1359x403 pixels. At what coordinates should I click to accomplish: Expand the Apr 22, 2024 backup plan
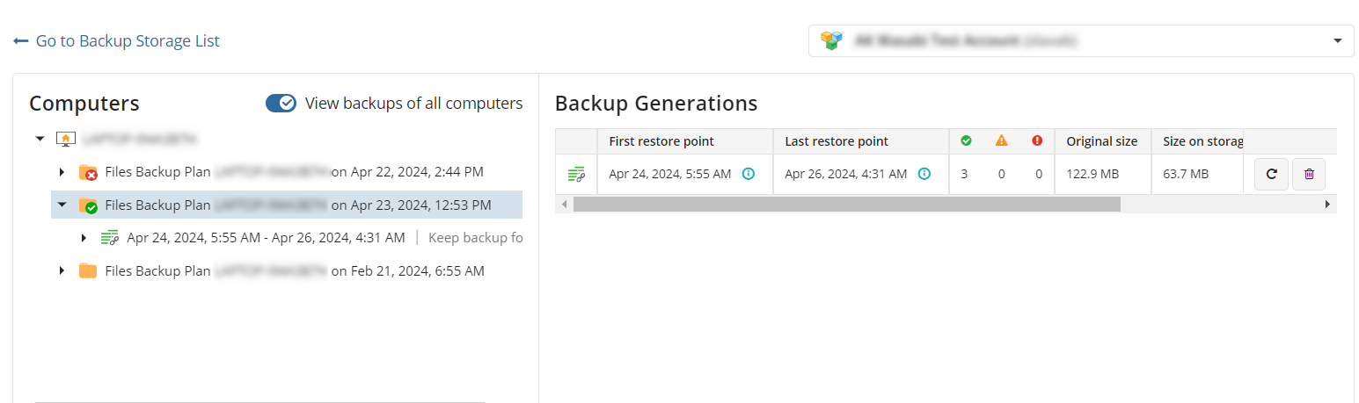pyautogui.click(x=62, y=172)
